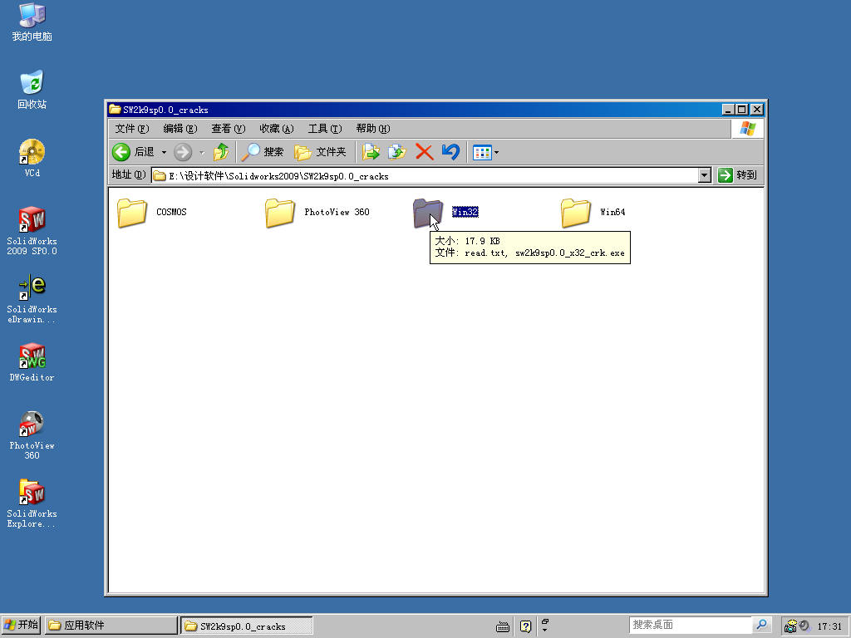The height and width of the screenshot is (638, 851).
Task: Launch the SolidWorks 2009 SP0.0 shortcut
Action: 32,231
